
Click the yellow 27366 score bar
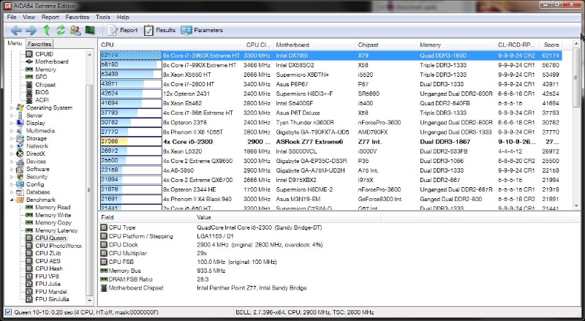pyautogui.click(x=131, y=142)
